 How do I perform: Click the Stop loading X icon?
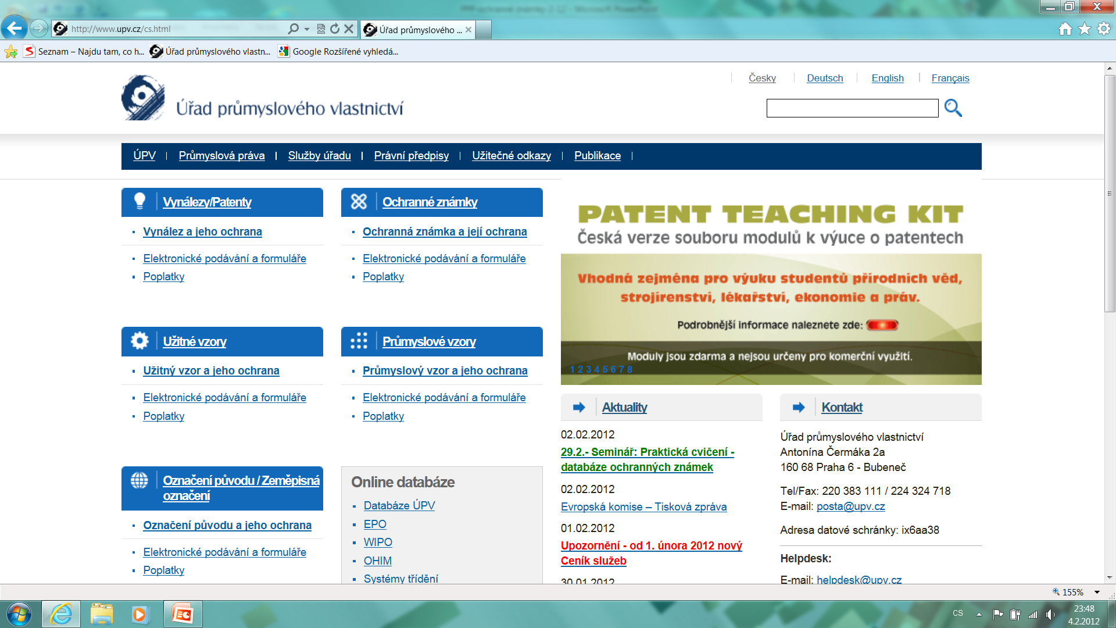click(x=349, y=28)
